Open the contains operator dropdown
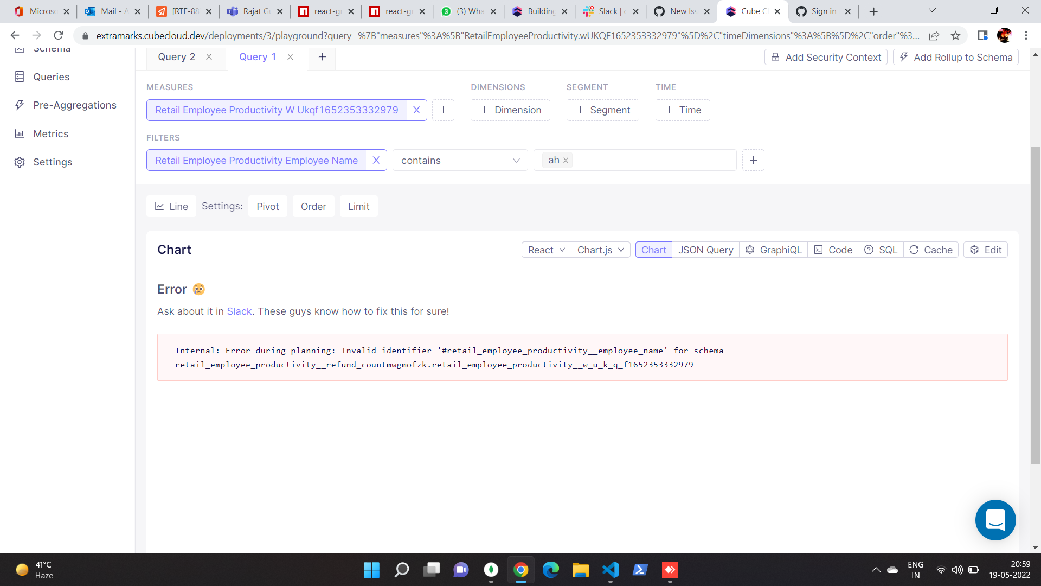The image size is (1041, 586). (460, 160)
